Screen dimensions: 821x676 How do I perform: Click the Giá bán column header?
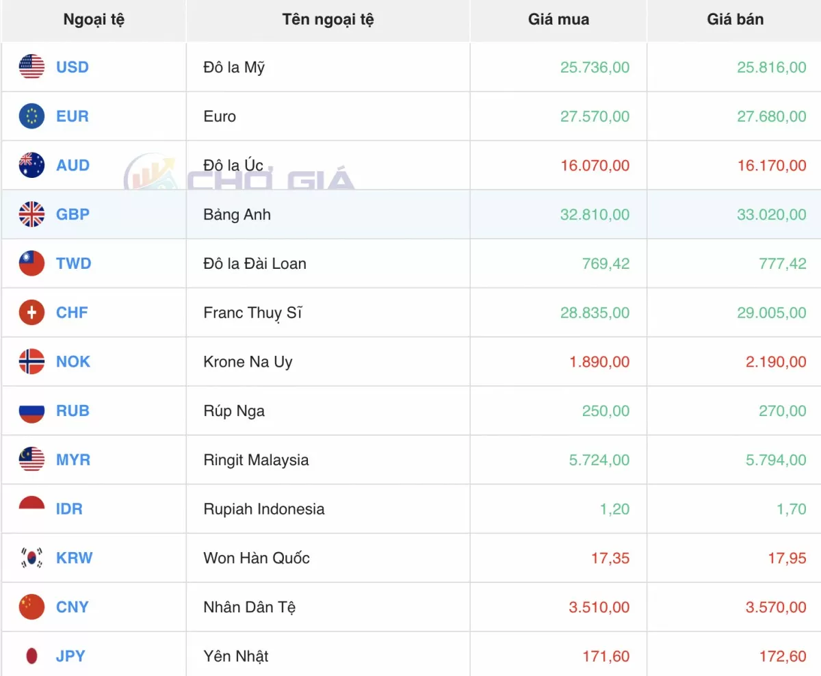[735, 20]
